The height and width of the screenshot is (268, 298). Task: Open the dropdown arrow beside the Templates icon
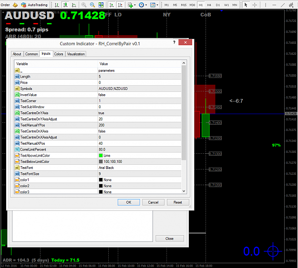pyautogui.click(x=157, y=5)
